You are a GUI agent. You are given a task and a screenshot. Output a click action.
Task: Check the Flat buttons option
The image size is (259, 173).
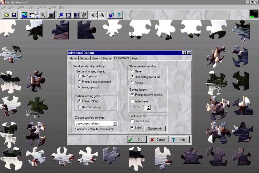132,121
